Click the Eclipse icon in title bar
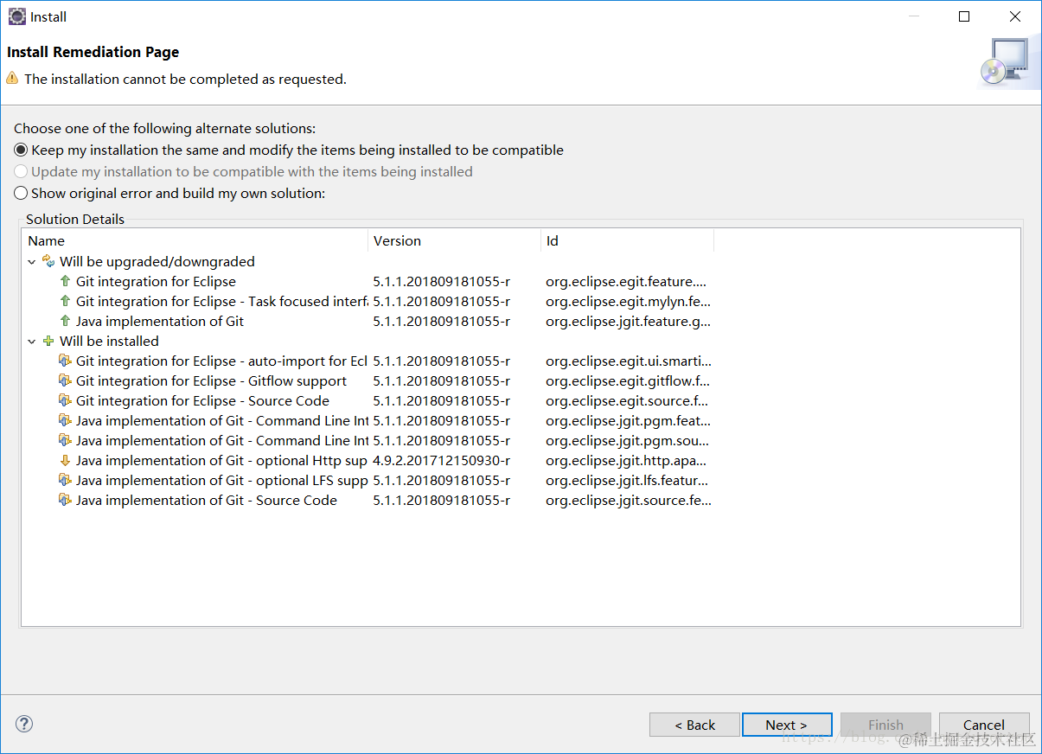This screenshot has height=754, width=1042. (x=16, y=16)
